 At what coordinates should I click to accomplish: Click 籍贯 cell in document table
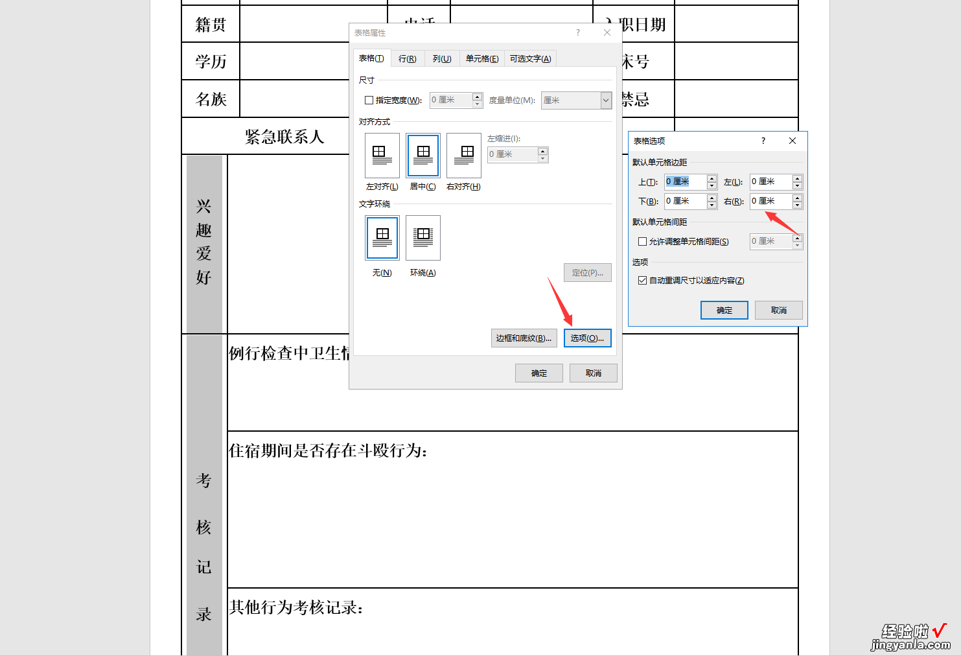click(x=211, y=25)
